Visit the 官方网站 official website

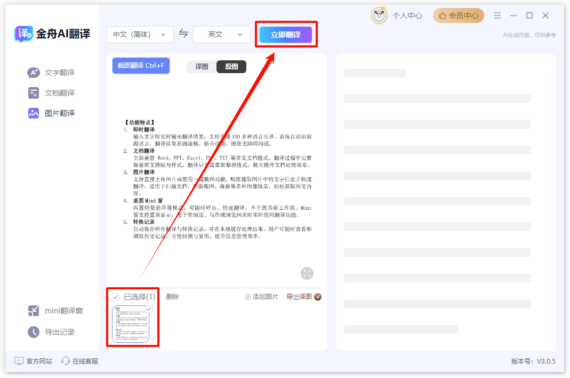(x=33, y=361)
